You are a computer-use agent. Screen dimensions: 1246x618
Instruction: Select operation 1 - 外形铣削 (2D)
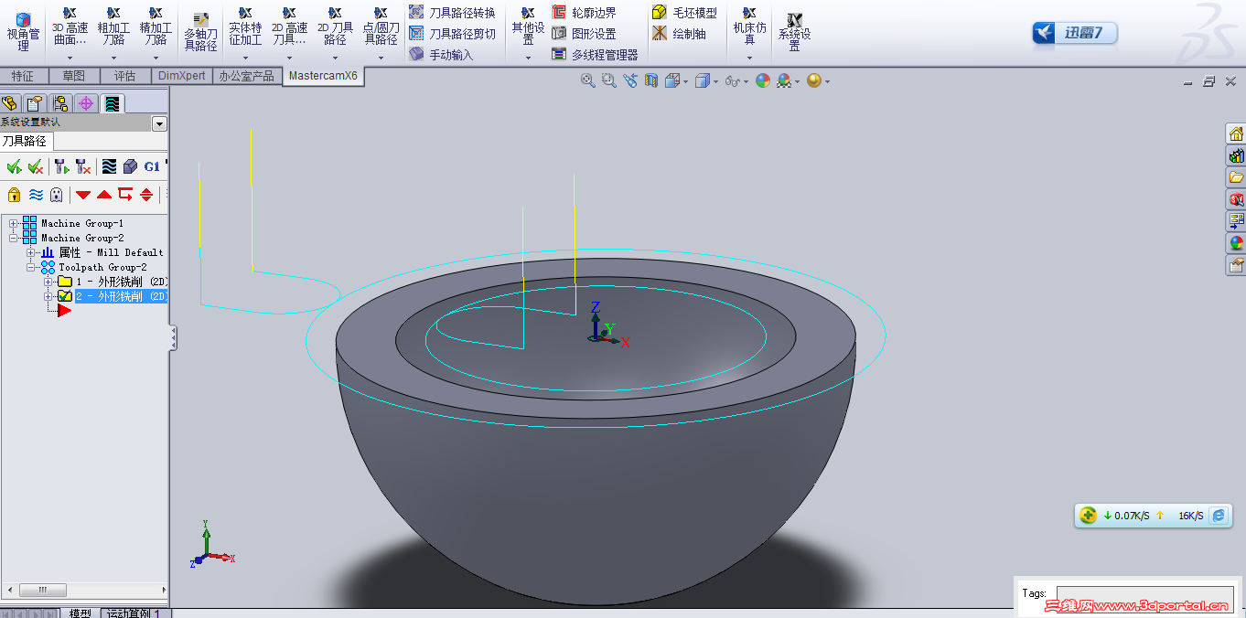pos(121,282)
